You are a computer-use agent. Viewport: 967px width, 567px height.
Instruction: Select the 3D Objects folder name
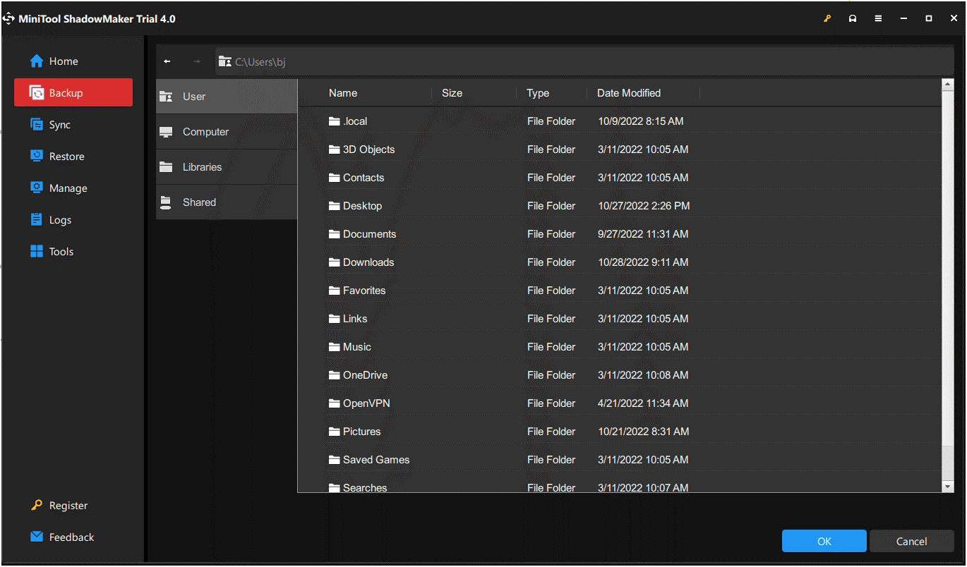(369, 150)
